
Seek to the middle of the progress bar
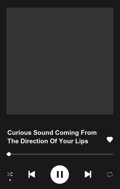[60, 154]
